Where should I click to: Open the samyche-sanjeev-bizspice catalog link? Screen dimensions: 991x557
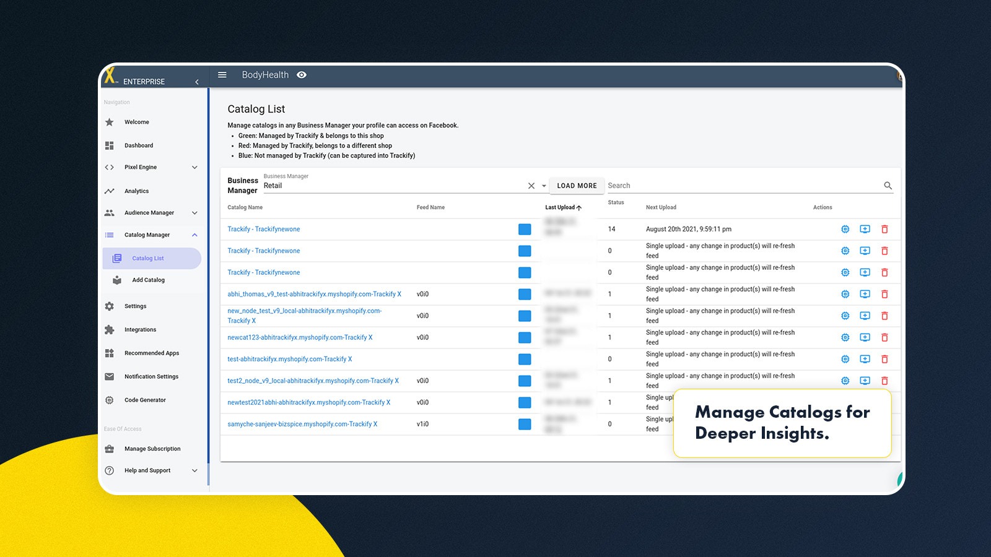[x=302, y=424]
